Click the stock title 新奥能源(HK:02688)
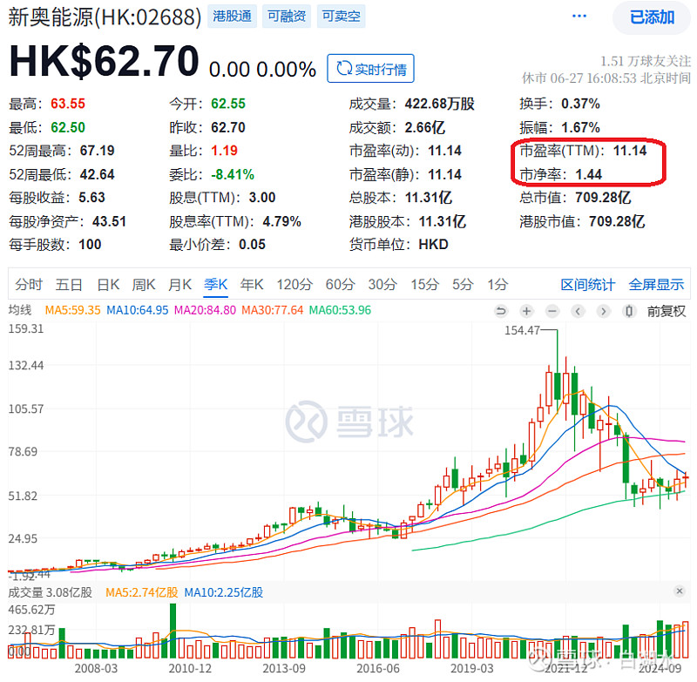This screenshot has width=697, height=682. coord(105,17)
